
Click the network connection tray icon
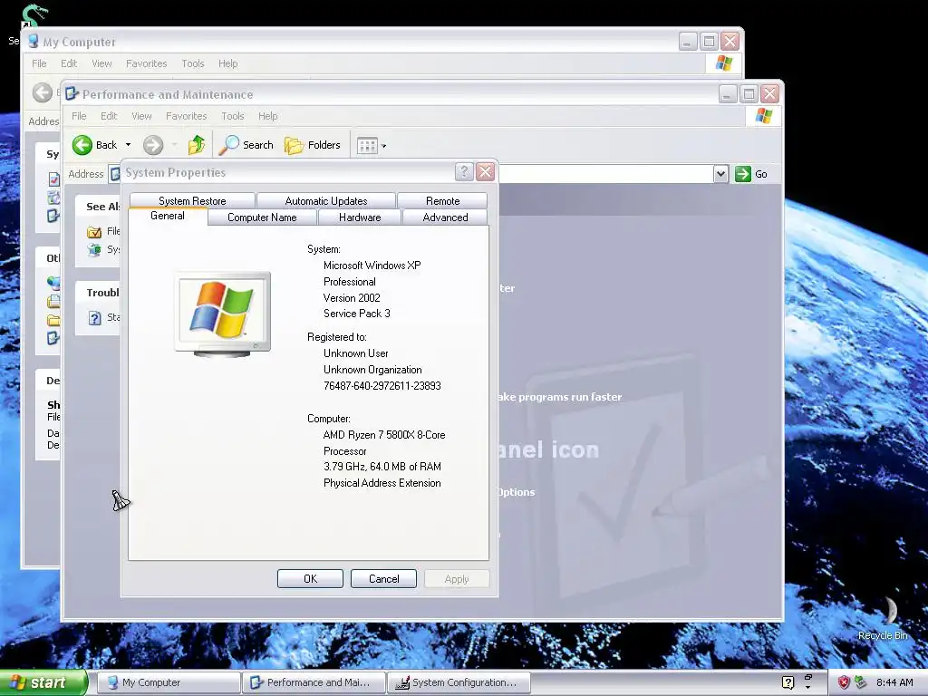click(x=860, y=682)
